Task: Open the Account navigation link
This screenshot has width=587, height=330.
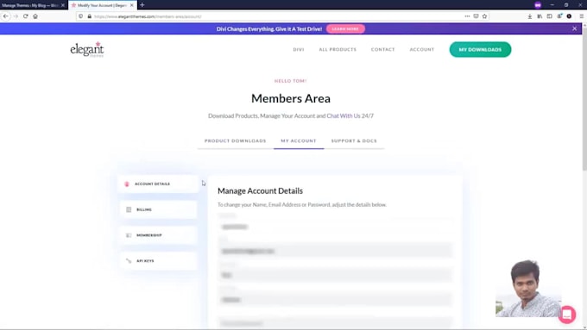Action: point(421,49)
